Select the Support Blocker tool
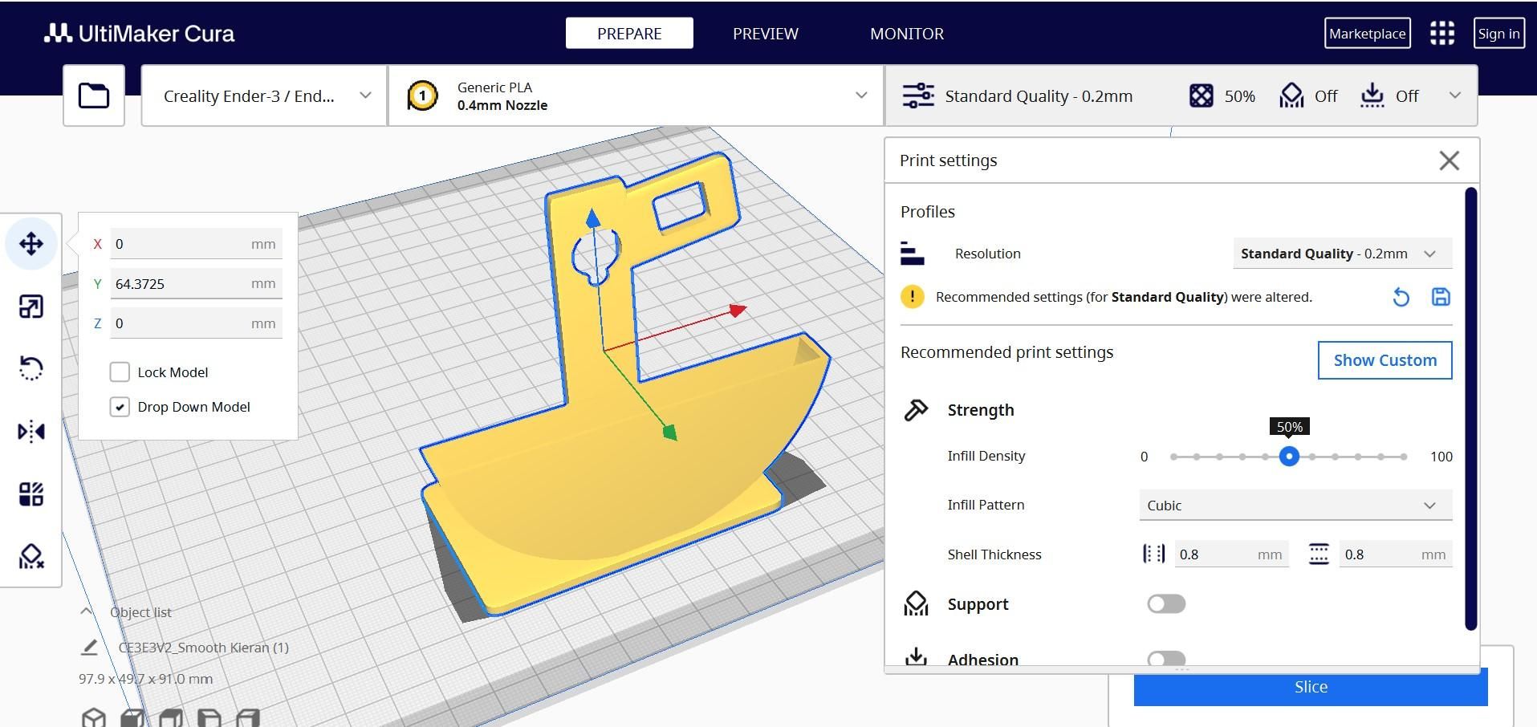The image size is (1537, 727). 31,556
